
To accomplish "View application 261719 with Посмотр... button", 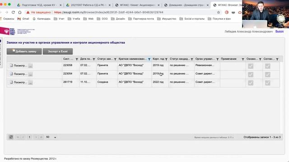I will pos(18,82).
